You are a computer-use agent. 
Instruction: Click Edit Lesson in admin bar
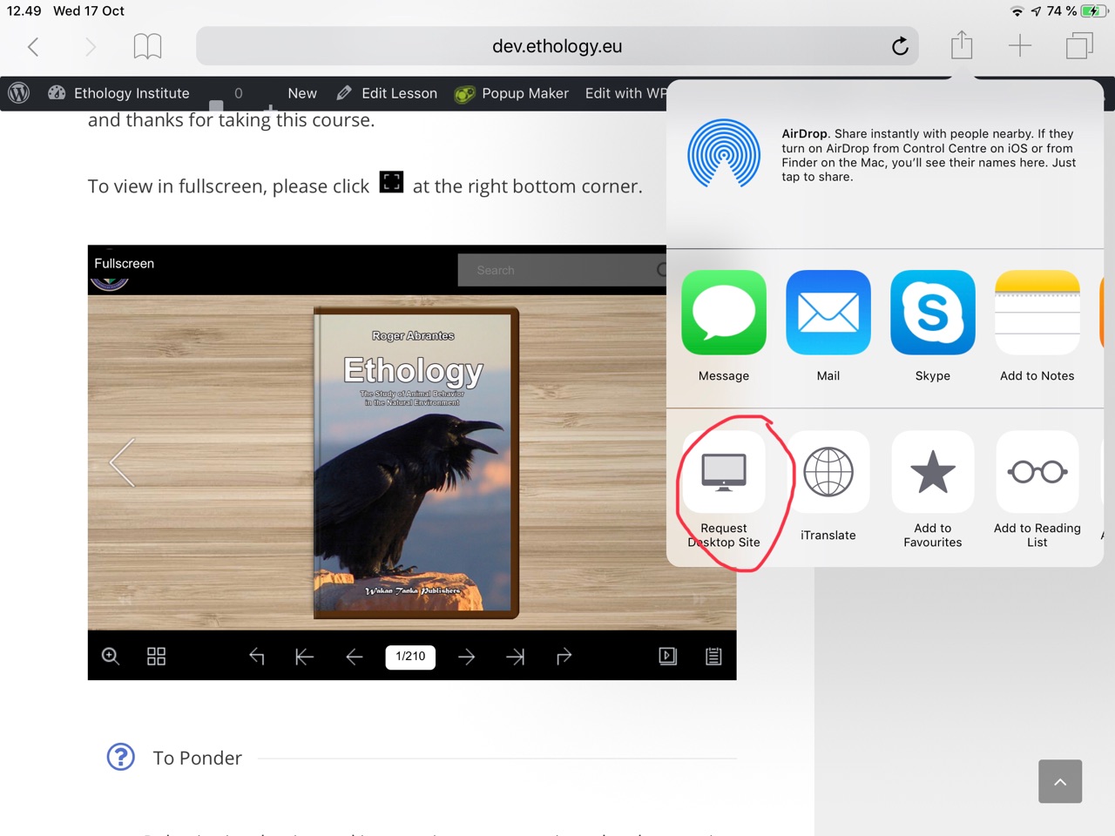click(387, 93)
